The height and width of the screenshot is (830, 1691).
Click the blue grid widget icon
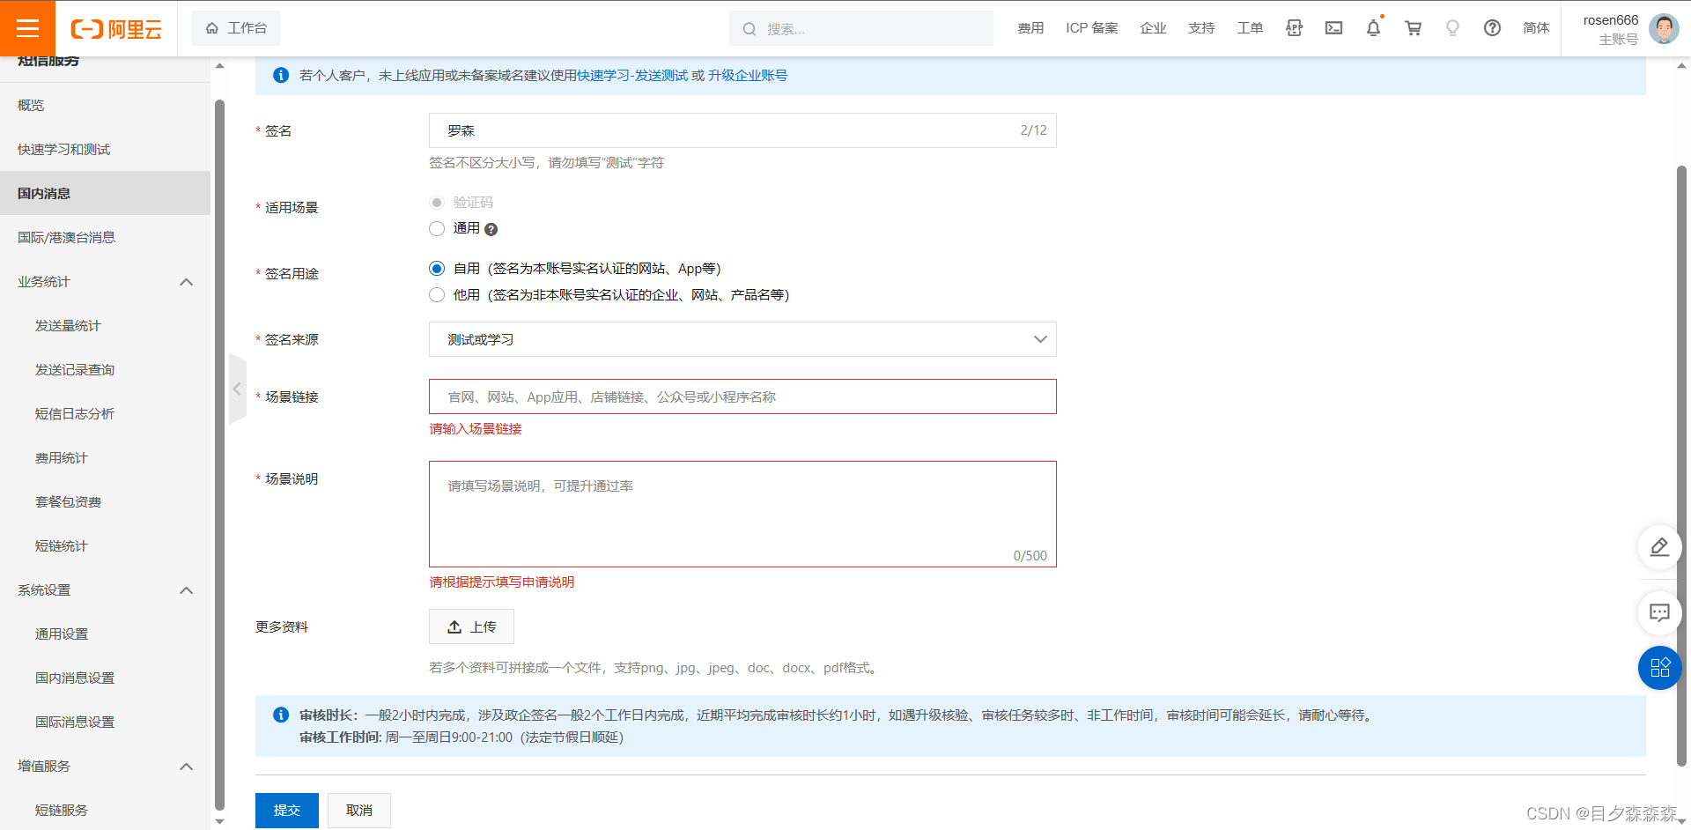click(1659, 668)
